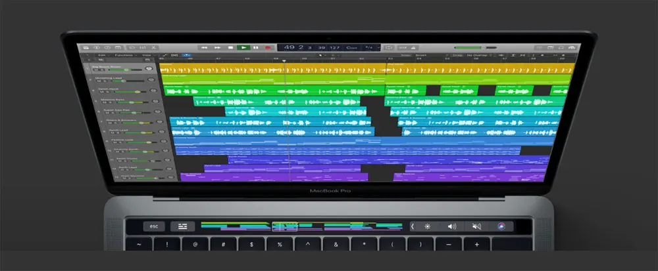This screenshot has height=271, width=658.
Task: Mute the Massive Bass track
Action: pyautogui.click(x=105, y=102)
